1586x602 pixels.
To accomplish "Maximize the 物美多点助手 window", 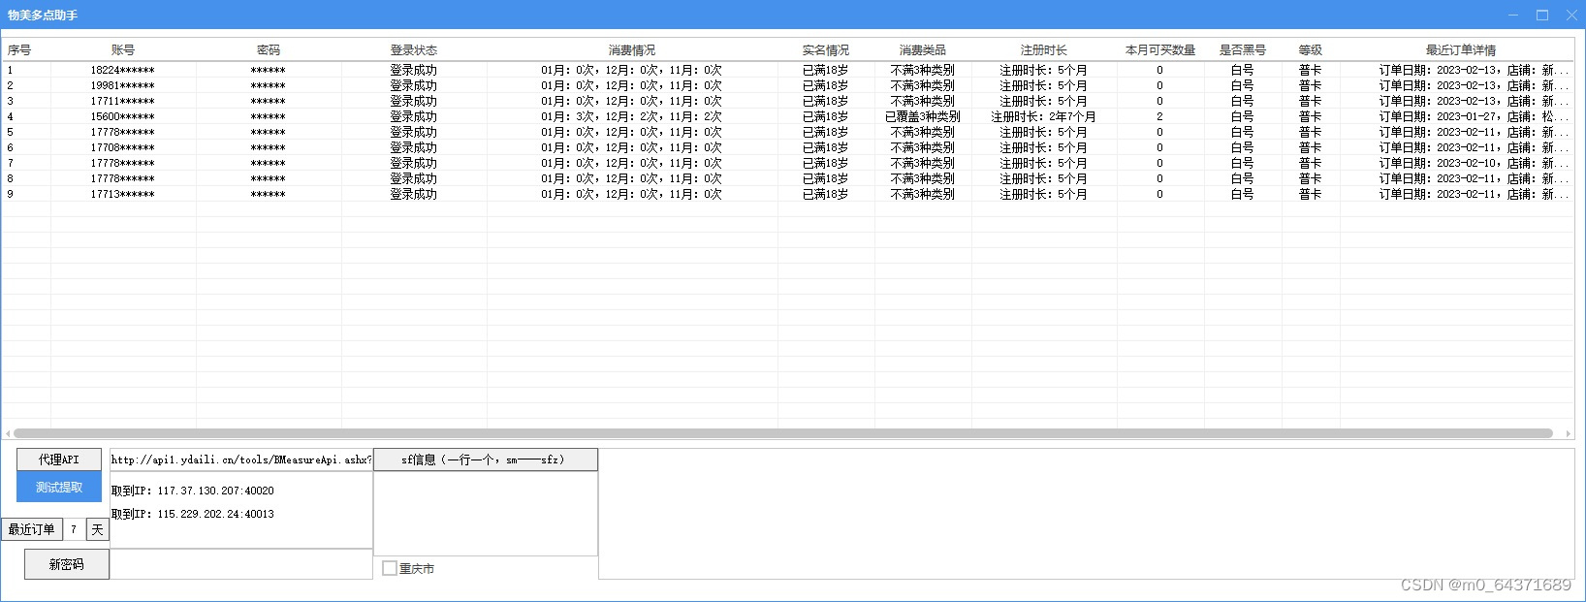I will 1542,15.
